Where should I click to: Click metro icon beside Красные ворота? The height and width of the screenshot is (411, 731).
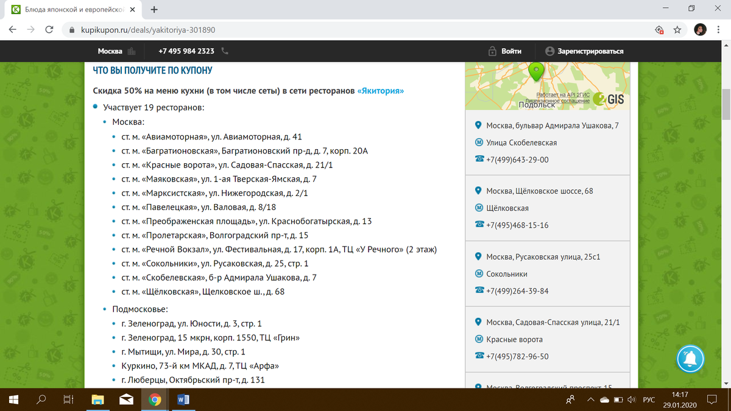point(479,339)
